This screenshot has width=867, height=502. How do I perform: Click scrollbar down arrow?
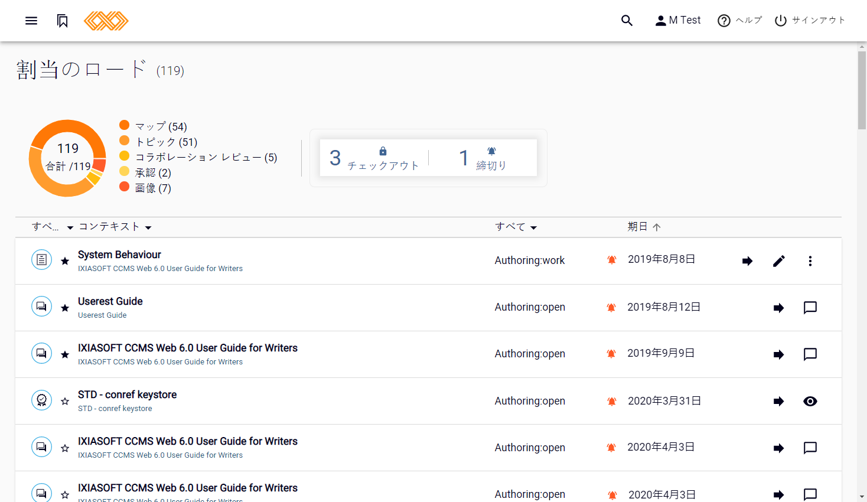[x=862, y=497]
